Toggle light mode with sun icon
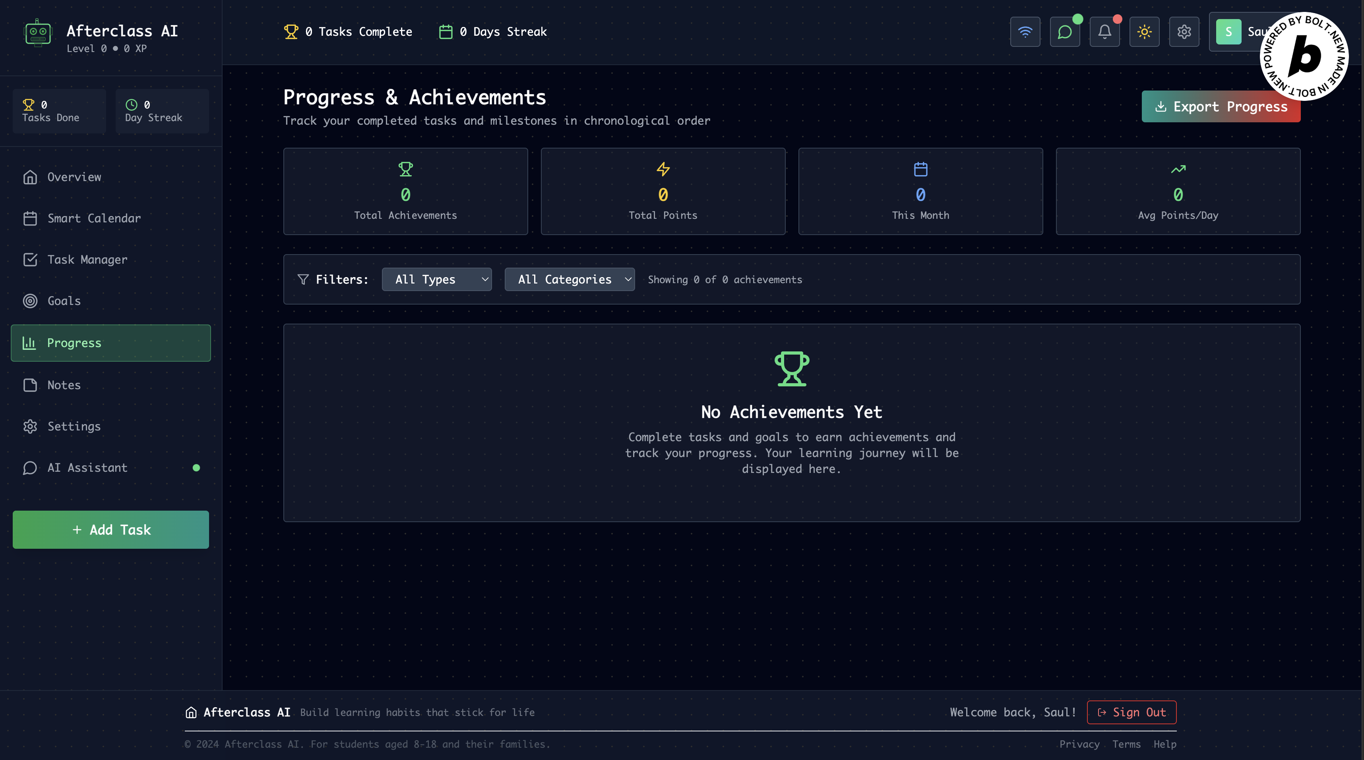Image resolution: width=1364 pixels, height=760 pixels. click(1144, 32)
